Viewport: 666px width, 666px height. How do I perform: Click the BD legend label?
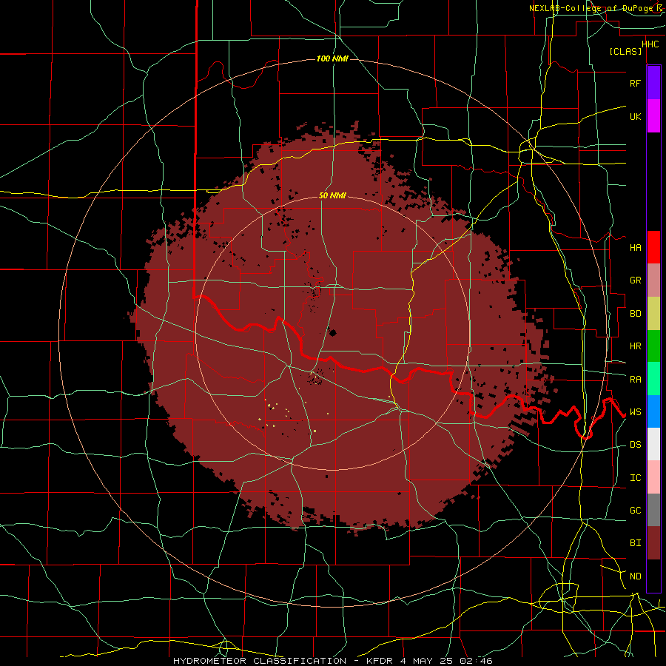click(635, 314)
